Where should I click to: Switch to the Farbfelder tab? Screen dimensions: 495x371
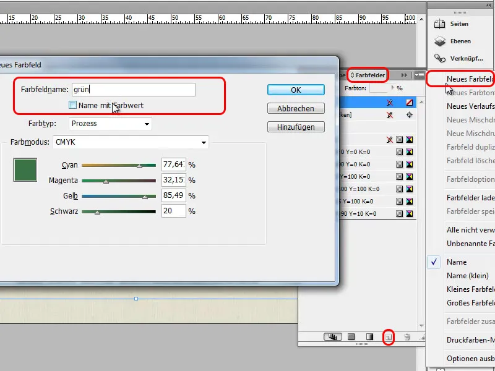(370, 75)
